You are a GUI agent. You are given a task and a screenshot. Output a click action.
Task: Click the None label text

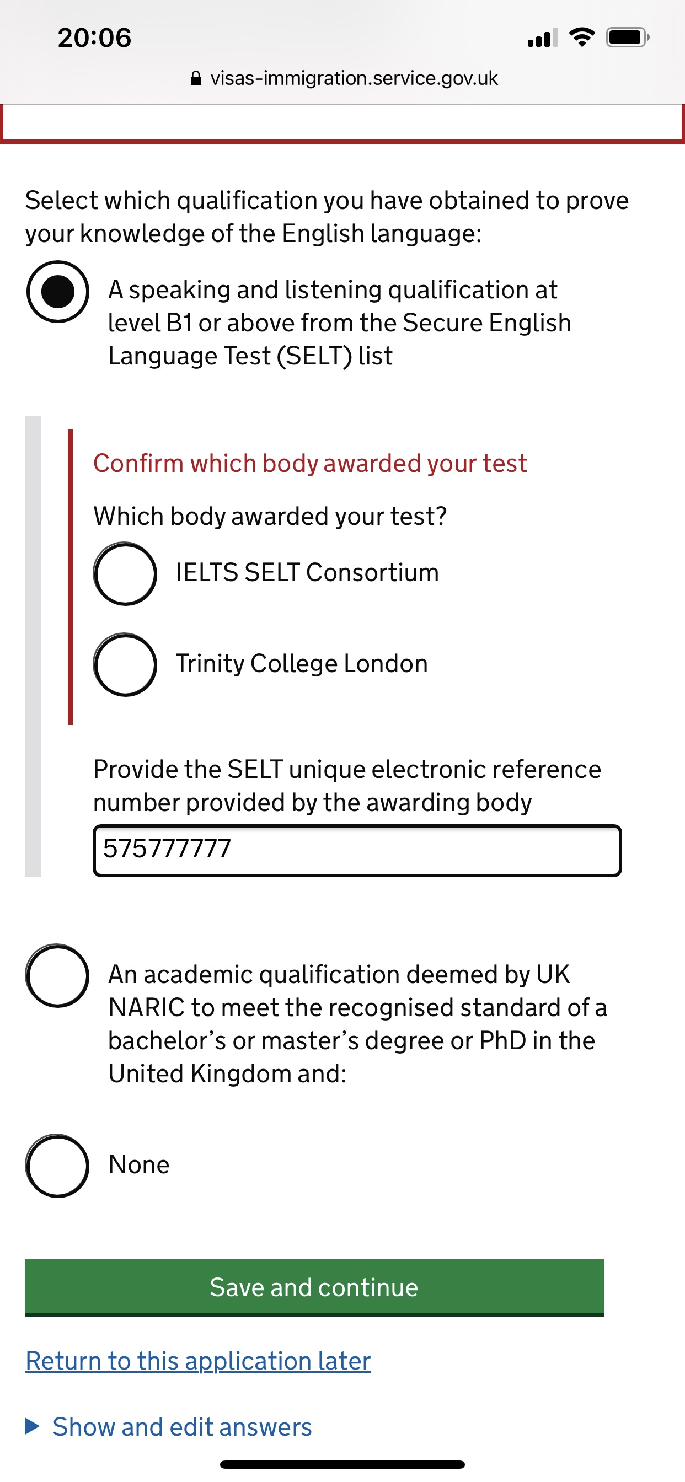pyautogui.click(x=139, y=1165)
